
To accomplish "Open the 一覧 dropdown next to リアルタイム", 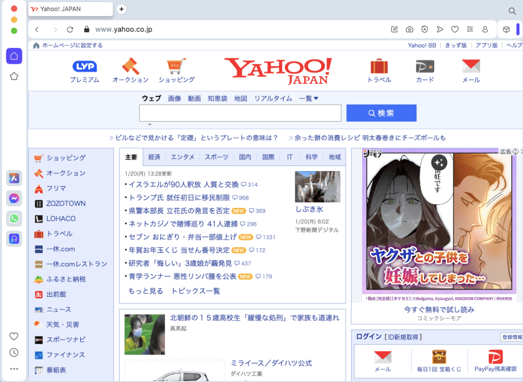I will (308, 99).
